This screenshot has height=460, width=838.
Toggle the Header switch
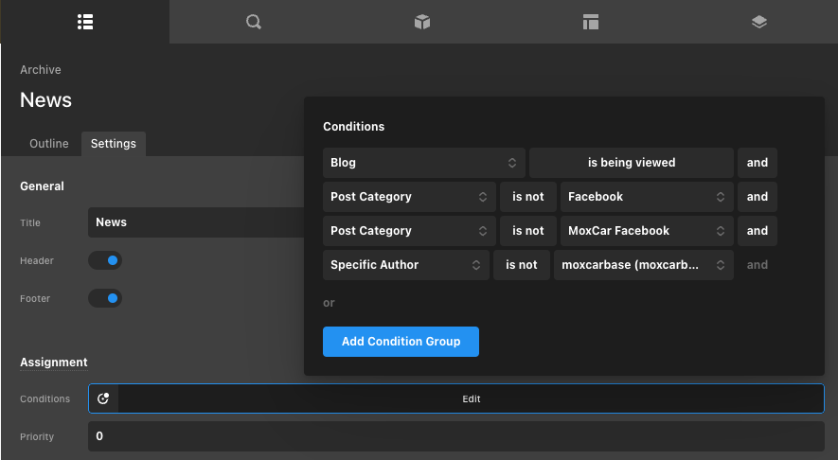click(x=105, y=260)
